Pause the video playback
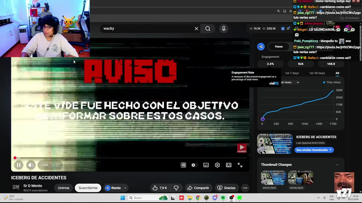 point(19,165)
